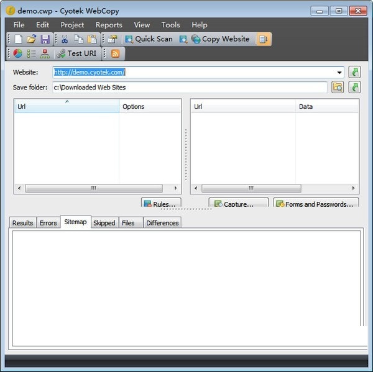Click the Paste clipboard icon
Viewport: 373px width, 372px height.
(x=92, y=39)
